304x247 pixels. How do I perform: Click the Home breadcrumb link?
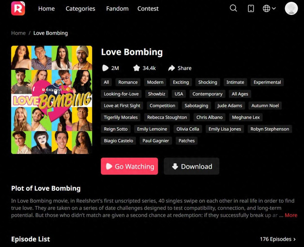[x=18, y=33]
